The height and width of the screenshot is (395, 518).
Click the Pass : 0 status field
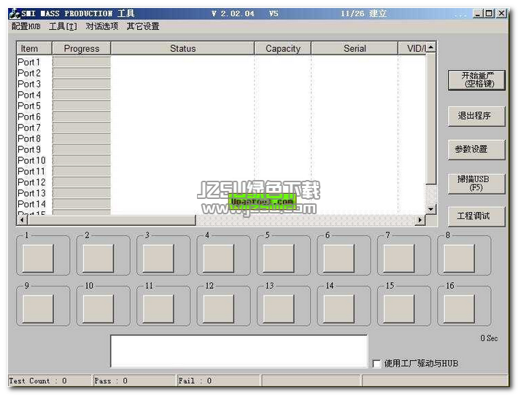click(x=134, y=380)
